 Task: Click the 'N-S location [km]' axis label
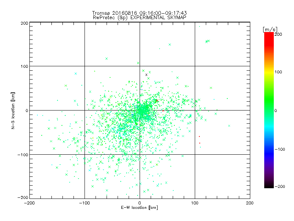[x=13, y=110]
